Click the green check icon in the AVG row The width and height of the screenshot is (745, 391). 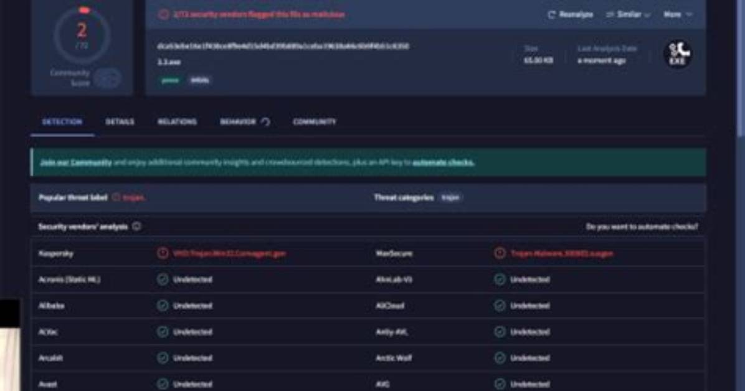click(x=500, y=384)
